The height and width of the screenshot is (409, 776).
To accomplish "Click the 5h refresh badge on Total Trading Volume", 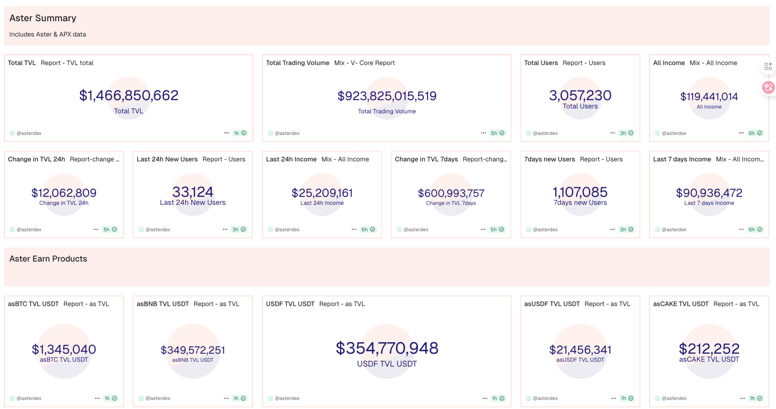I will [x=497, y=133].
